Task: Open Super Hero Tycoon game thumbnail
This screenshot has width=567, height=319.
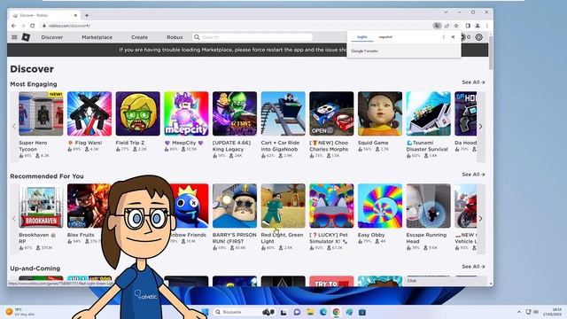Action: (41, 113)
